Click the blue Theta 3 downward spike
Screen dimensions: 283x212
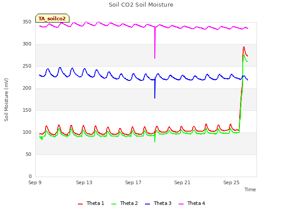point(155,88)
